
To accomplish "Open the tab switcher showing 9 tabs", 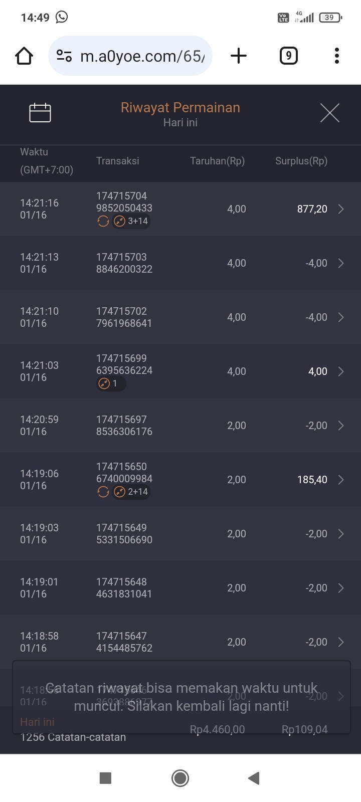I will pos(288,56).
